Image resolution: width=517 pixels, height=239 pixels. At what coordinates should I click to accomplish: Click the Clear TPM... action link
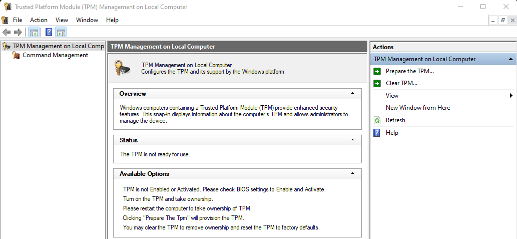401,83
